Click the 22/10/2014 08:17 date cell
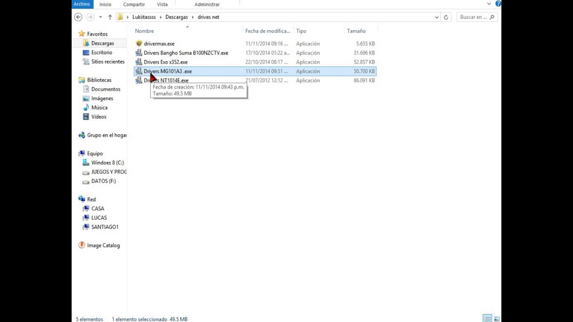The image size is (573, 322). (267, 62)
